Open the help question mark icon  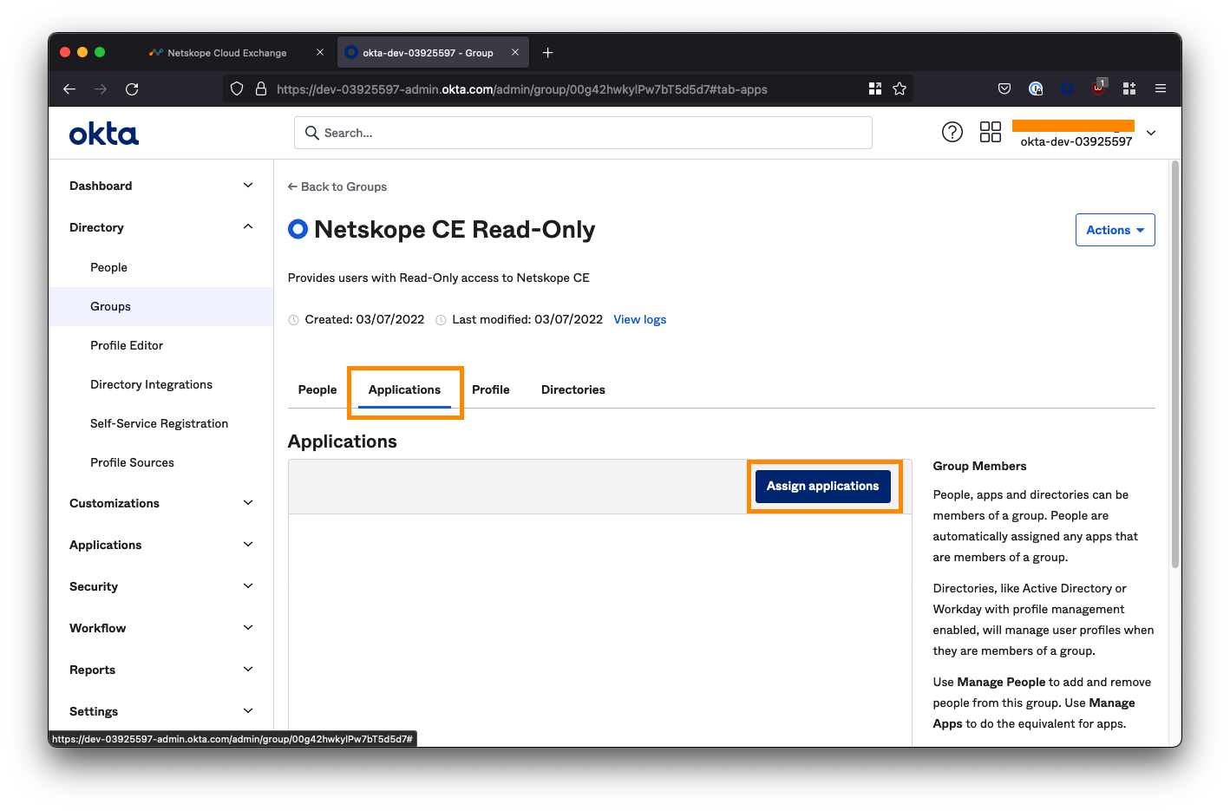[952, 132]
